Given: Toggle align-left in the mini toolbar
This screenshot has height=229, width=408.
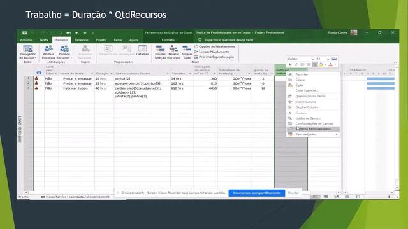Looking at the screenshot, I should coord(302,64).
